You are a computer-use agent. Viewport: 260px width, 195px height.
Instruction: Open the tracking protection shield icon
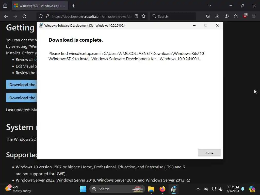pos(41,16)
